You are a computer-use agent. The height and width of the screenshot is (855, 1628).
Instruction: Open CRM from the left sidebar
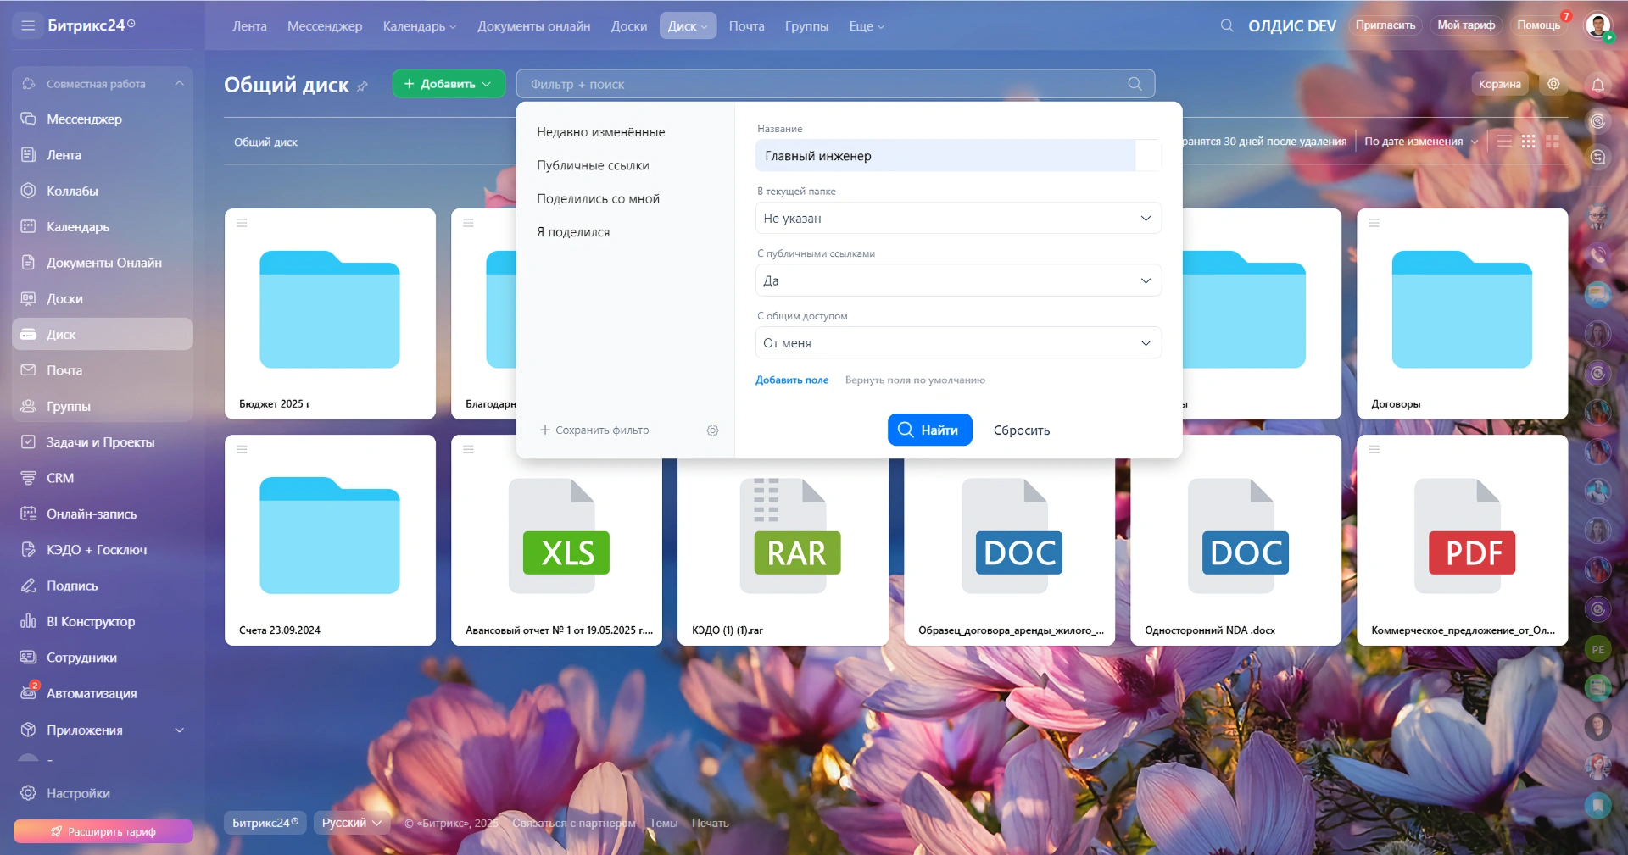(x=59, y=478)
